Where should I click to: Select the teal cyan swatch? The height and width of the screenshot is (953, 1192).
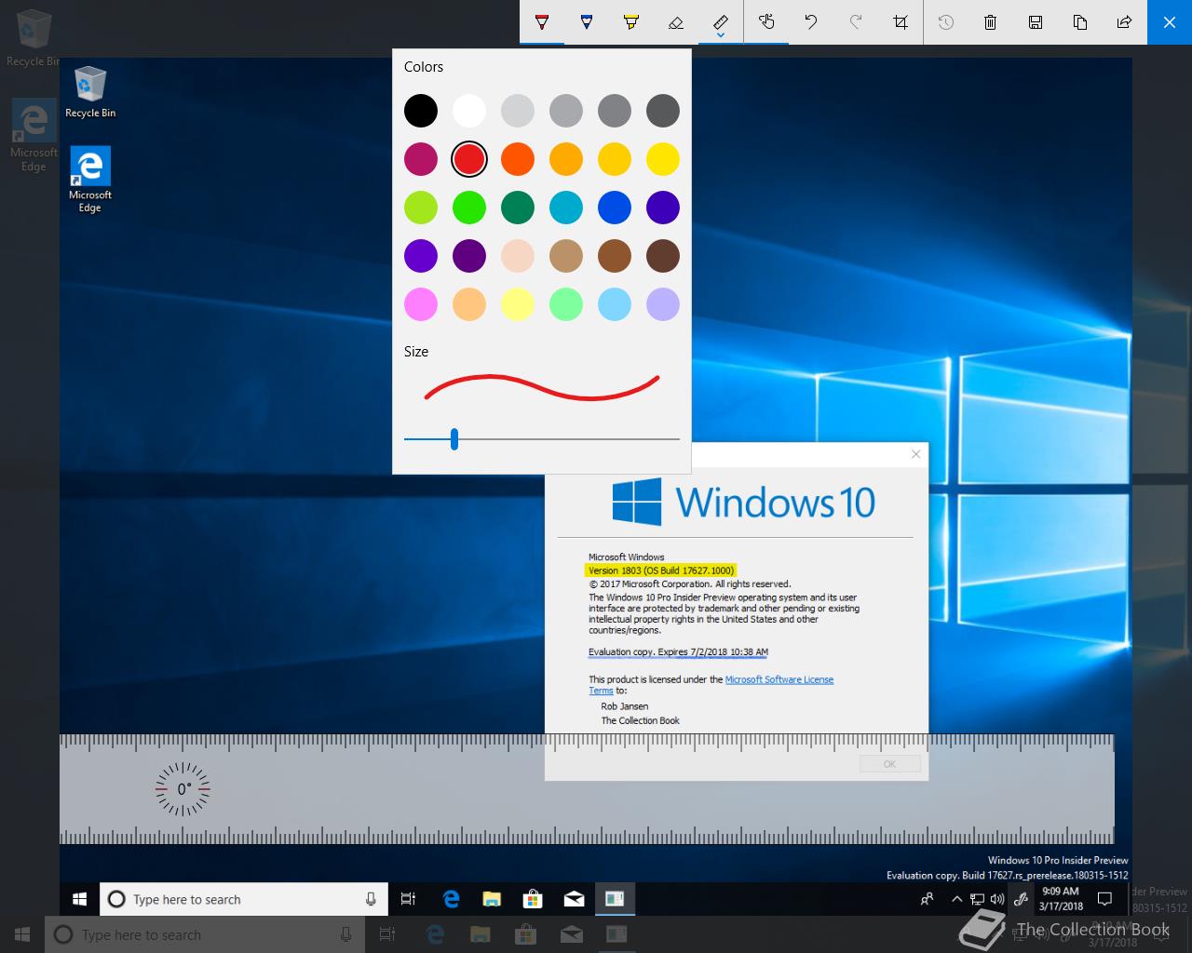pyautogui.click(x=566, y=208)
